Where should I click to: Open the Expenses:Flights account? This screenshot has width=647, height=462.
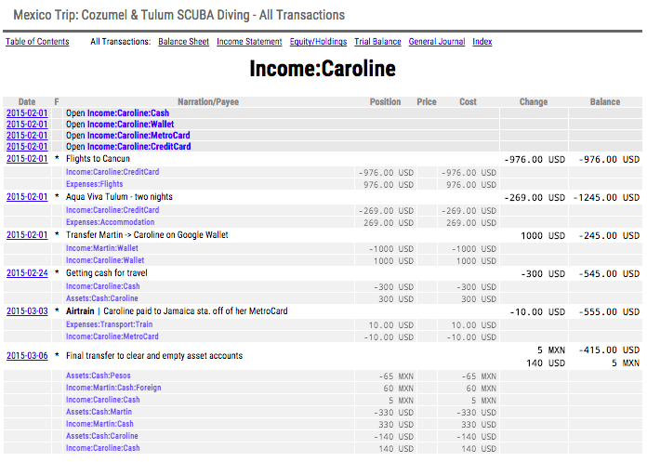[95, 184]
